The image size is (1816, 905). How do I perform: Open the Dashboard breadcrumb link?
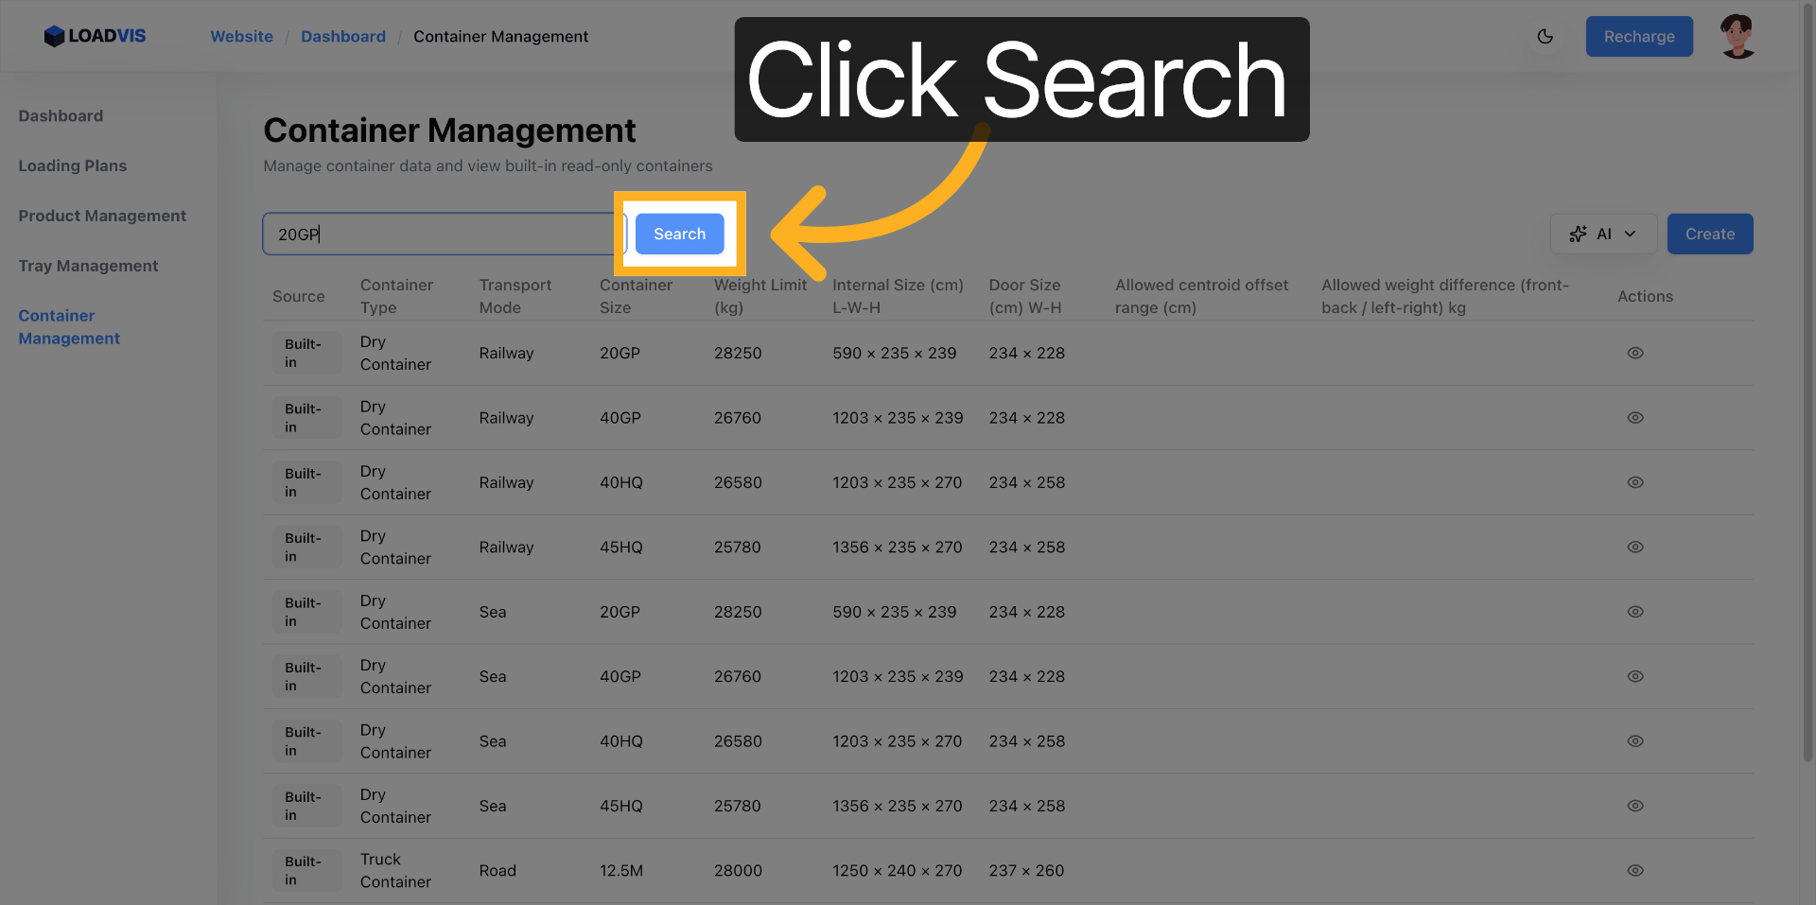pos(342,36)
